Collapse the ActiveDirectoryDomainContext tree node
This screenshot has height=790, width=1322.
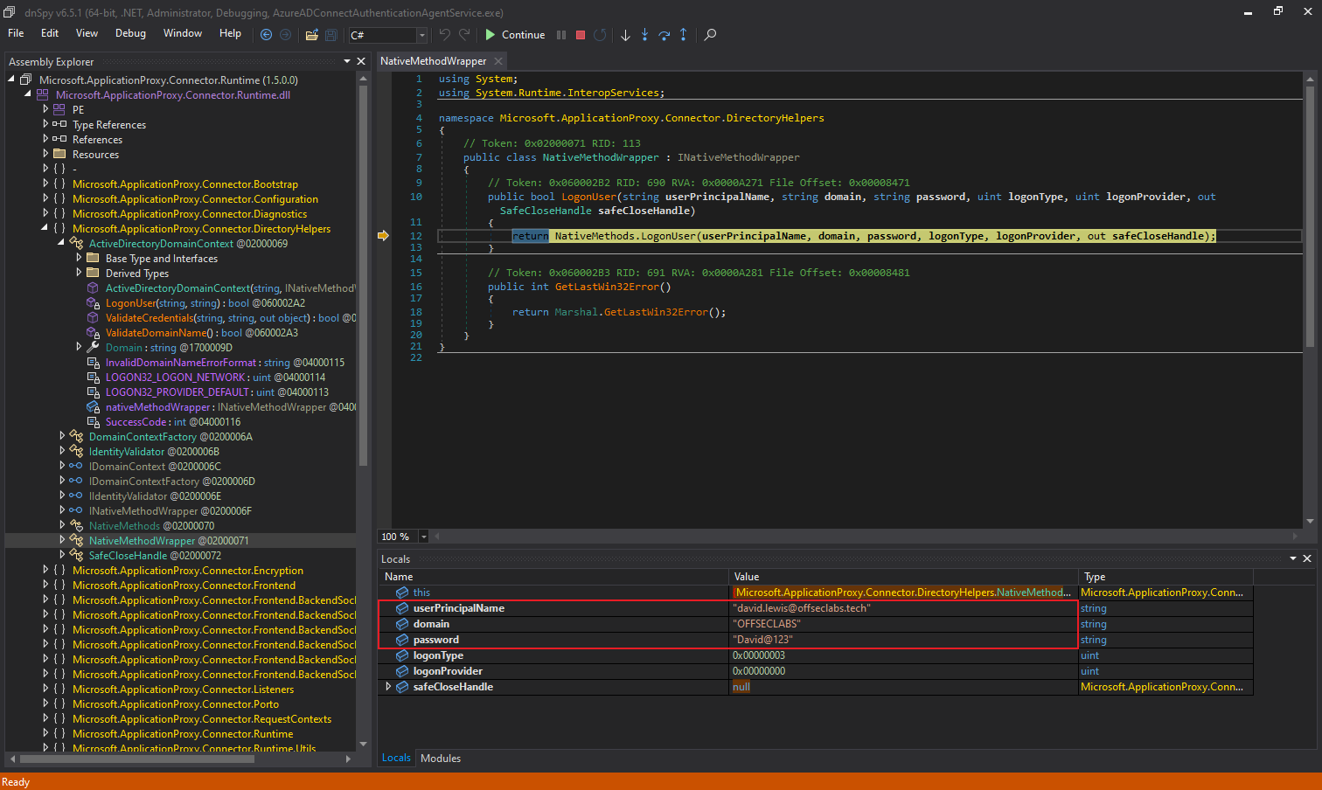tap(61, 244)
